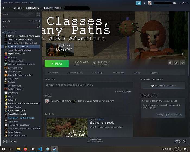
Task: Open the GAMES filter dropdown
Action: tap(17, 21)
